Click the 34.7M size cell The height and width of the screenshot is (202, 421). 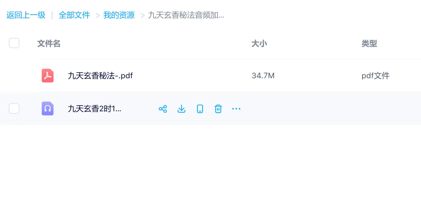point(263,76)
